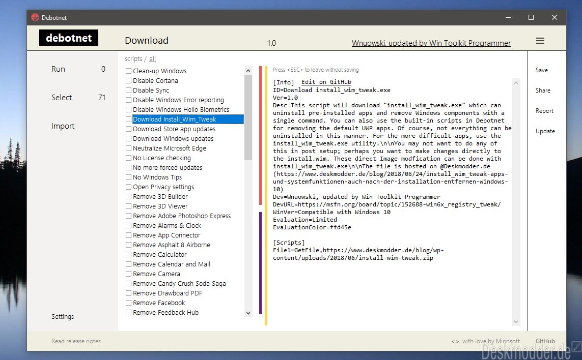Select the Remove App Connector script
Screen dimensions: 582x360
coord(167,235)
